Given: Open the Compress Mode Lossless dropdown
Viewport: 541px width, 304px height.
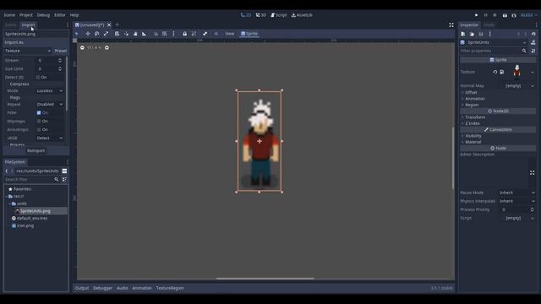Looking at the screenshot, I should pos(50,90).
